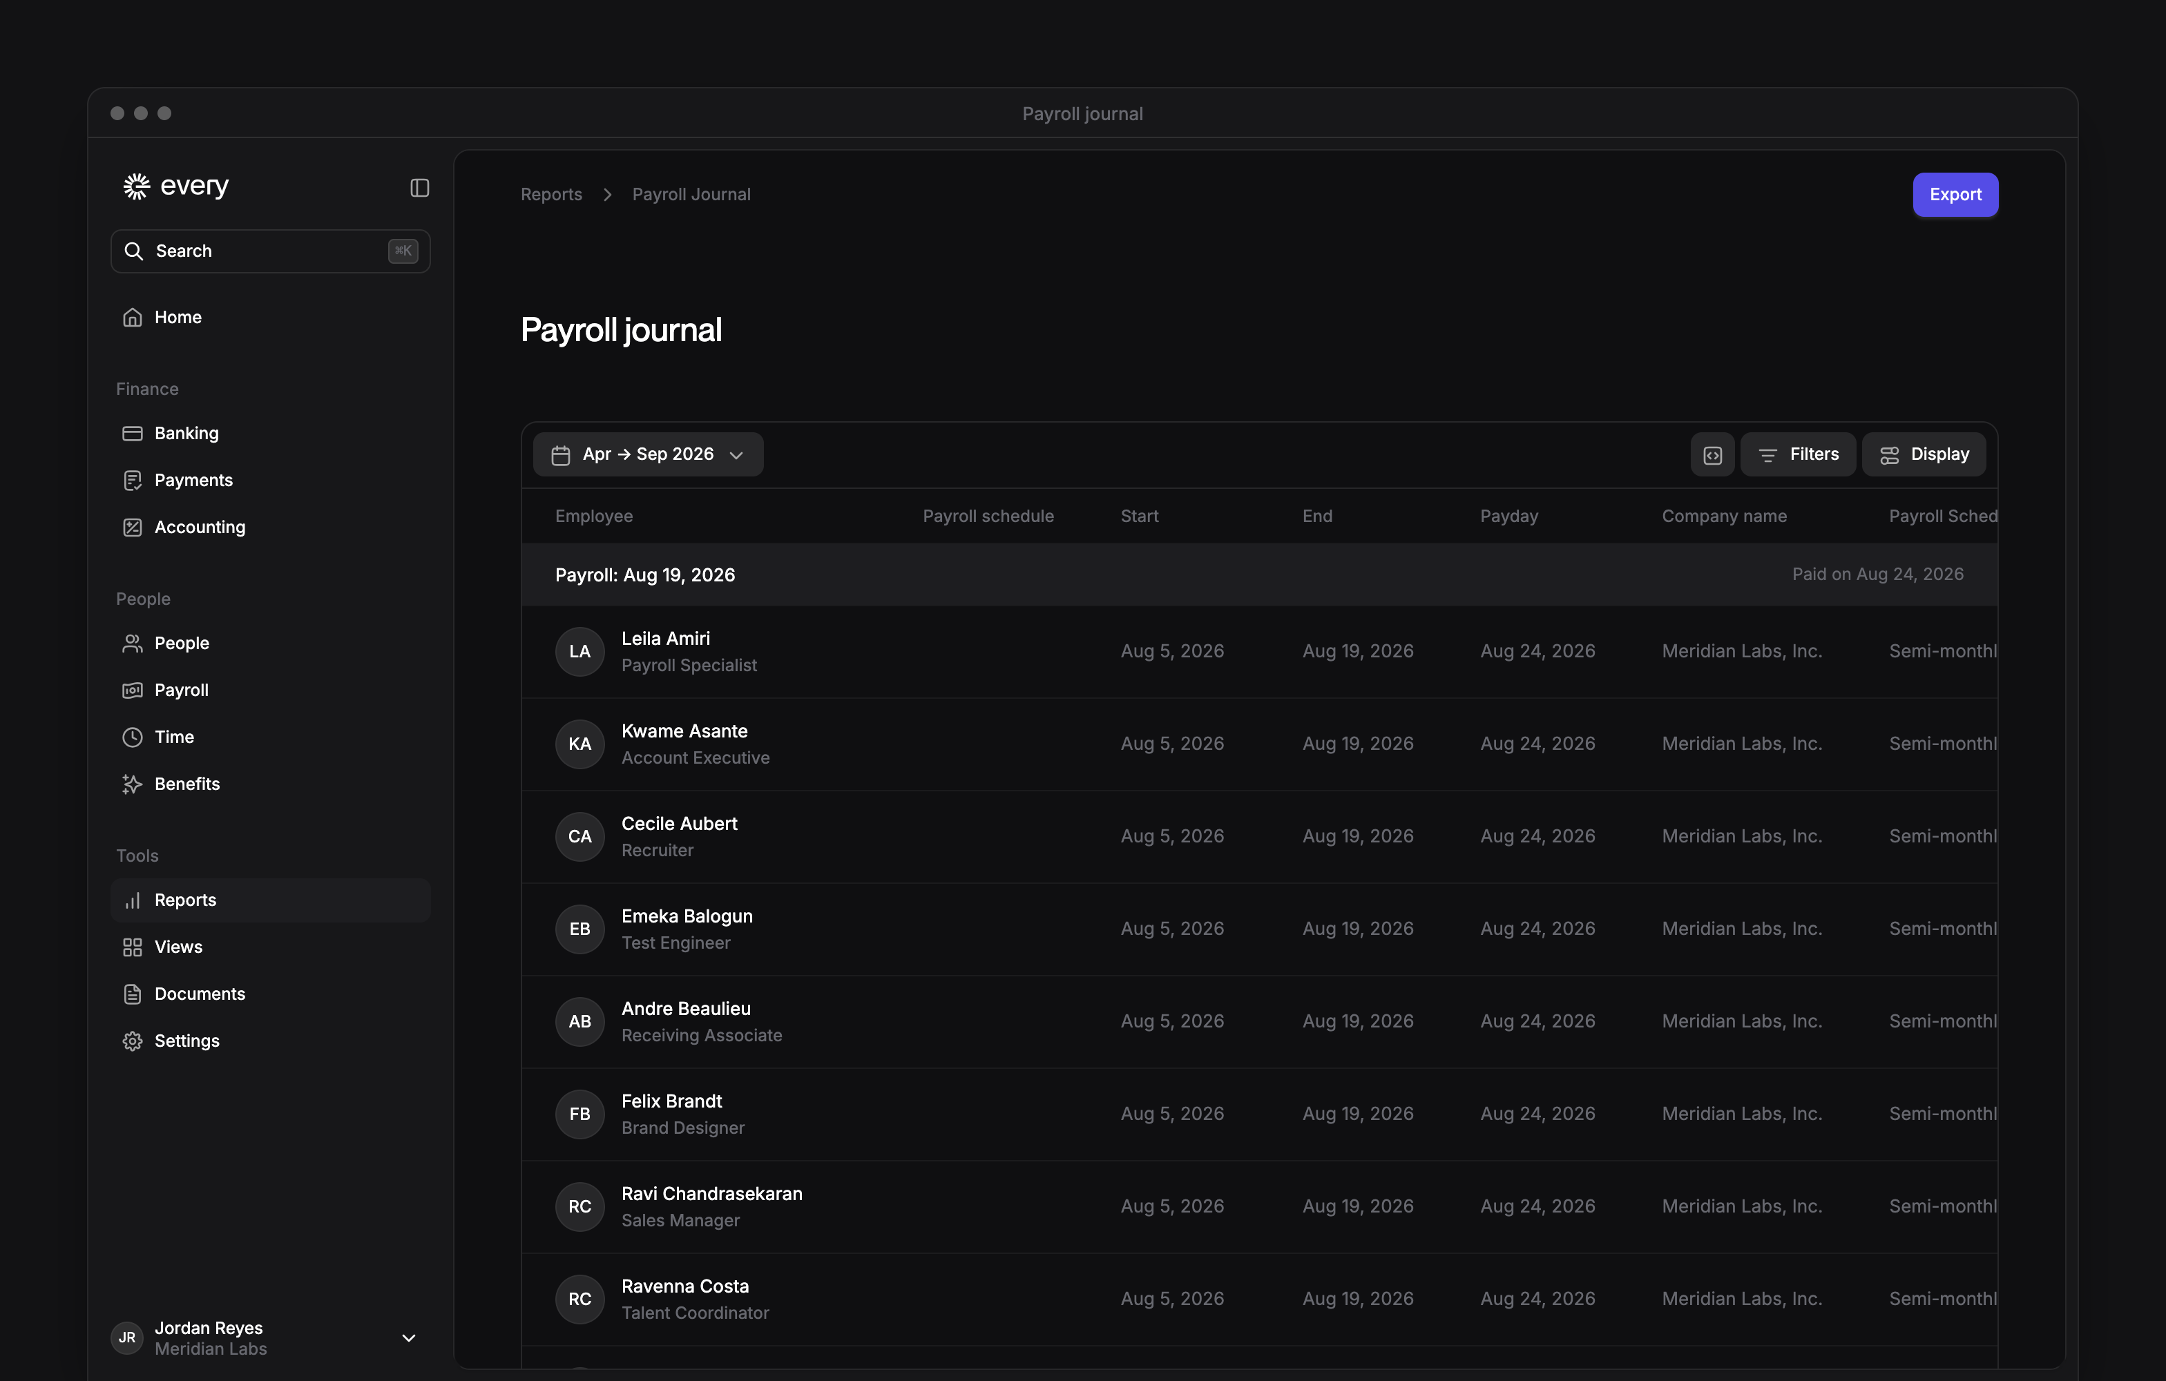Screen dimensions: 2166x1381
Task: Go to Home in sidebar
Action: [x=271, y=318]
